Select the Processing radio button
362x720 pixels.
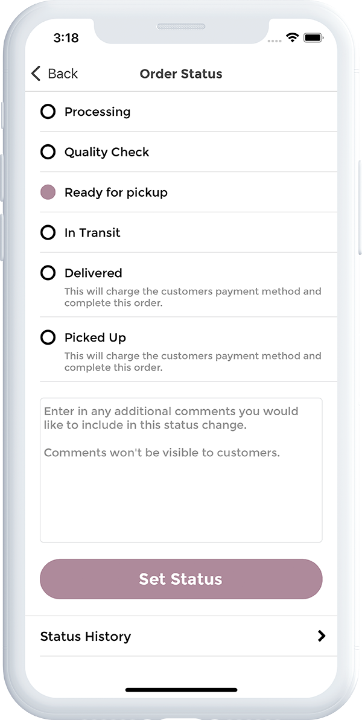(48, 112)
